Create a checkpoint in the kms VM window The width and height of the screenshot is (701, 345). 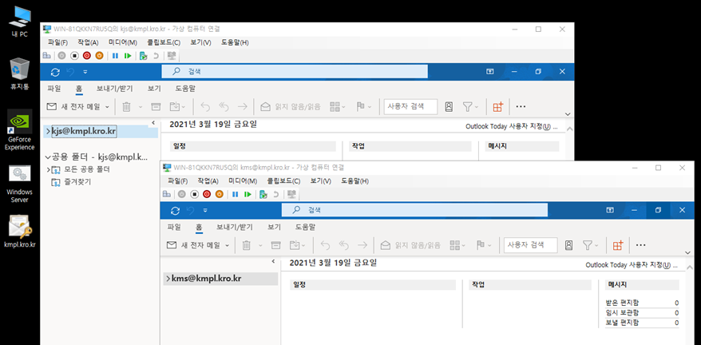click(x=263, y=194)
